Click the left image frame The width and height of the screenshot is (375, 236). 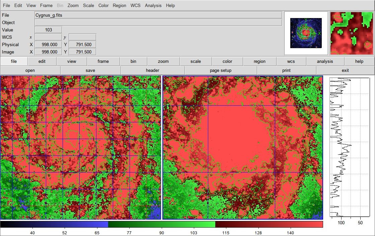(81, 148)
